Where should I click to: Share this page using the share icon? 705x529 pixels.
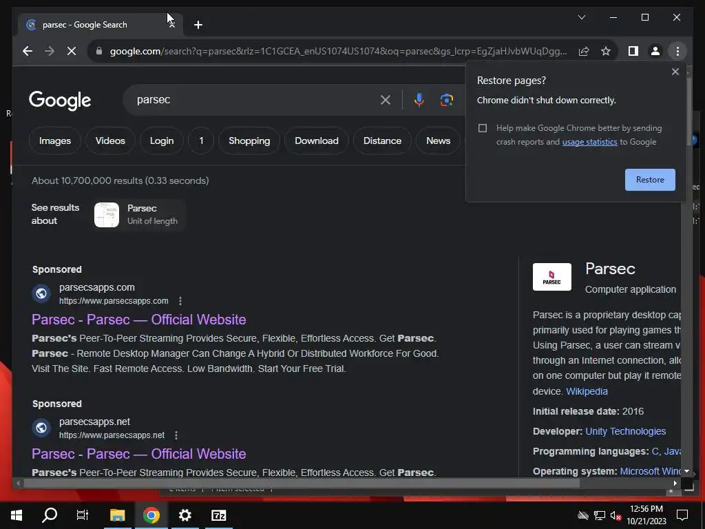pyautogui.click(x=584, y=51)
